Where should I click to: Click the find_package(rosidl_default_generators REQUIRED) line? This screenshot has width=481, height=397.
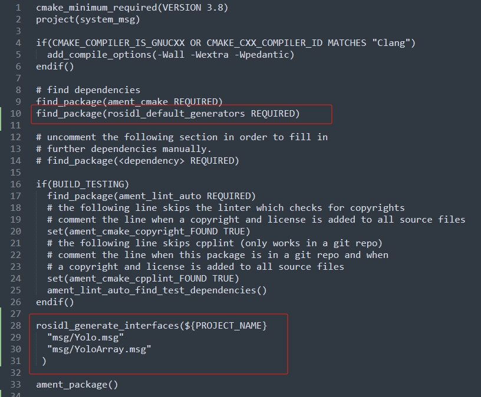click(168, 114)
